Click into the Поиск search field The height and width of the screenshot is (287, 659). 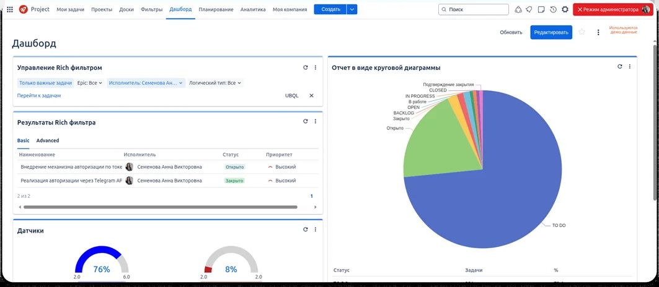(x=474, y=9)
